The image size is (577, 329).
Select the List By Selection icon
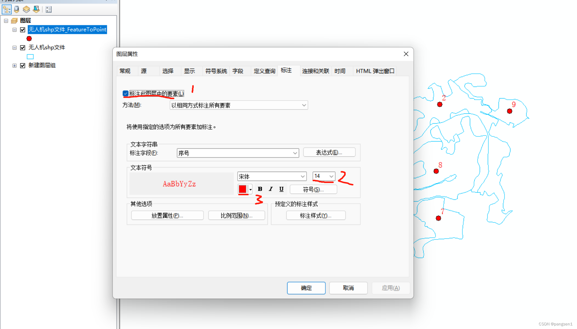(x=36, y=9)
